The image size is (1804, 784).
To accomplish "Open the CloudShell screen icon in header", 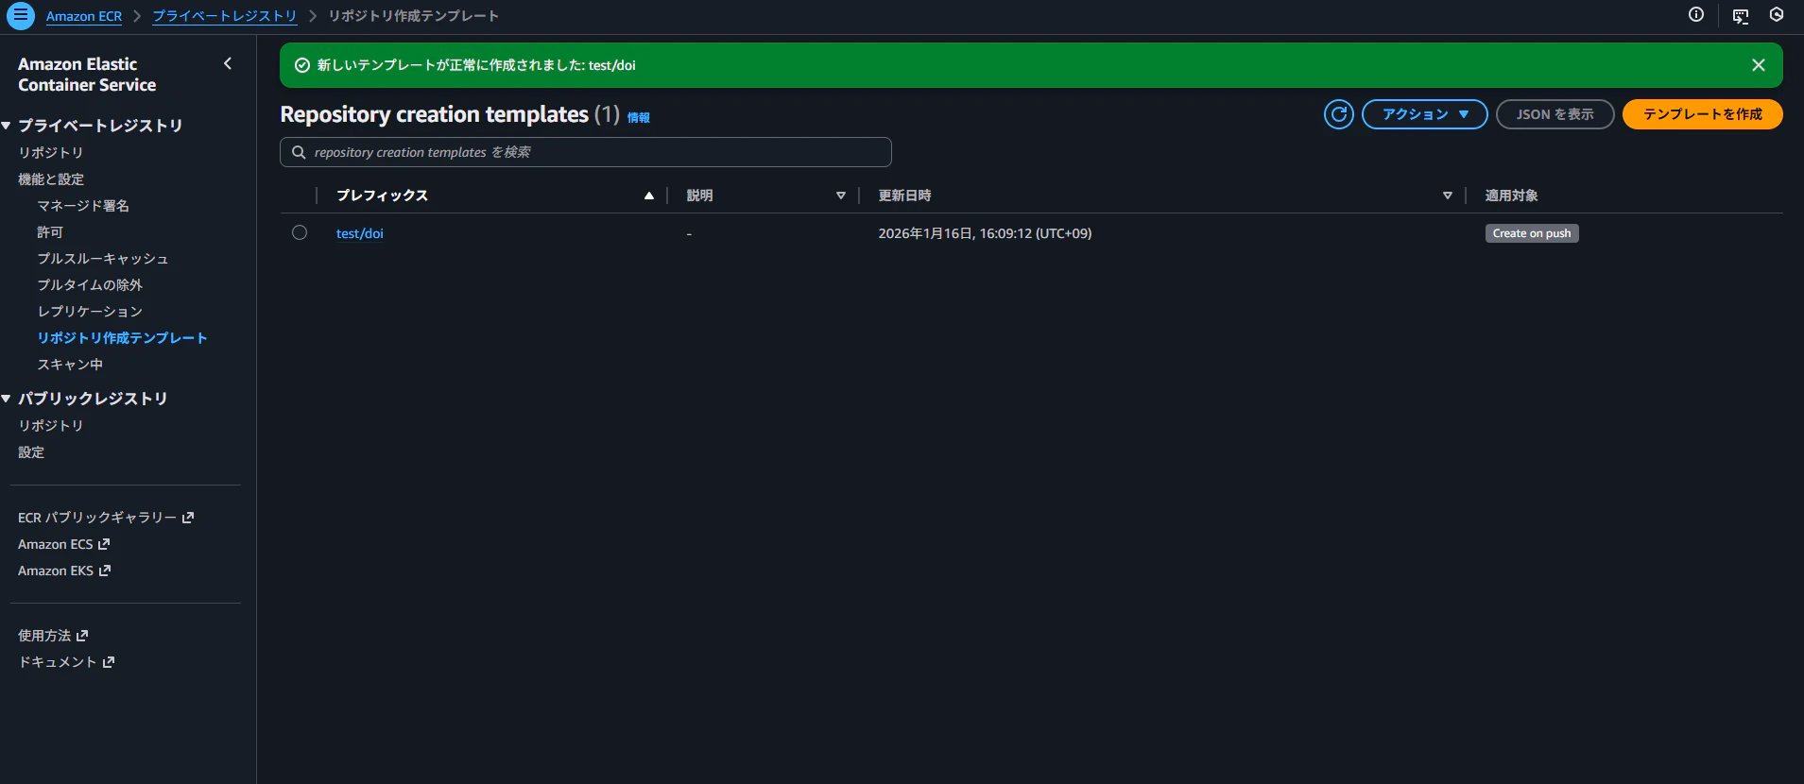I will 1741,16.
